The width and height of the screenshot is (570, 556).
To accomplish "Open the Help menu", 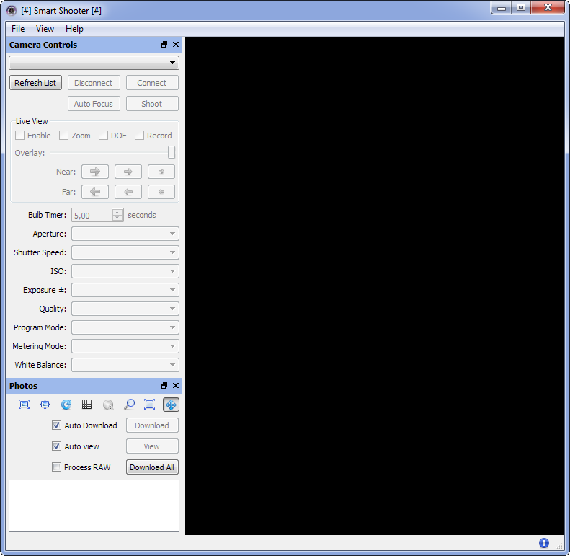I will tap(74, 29).
